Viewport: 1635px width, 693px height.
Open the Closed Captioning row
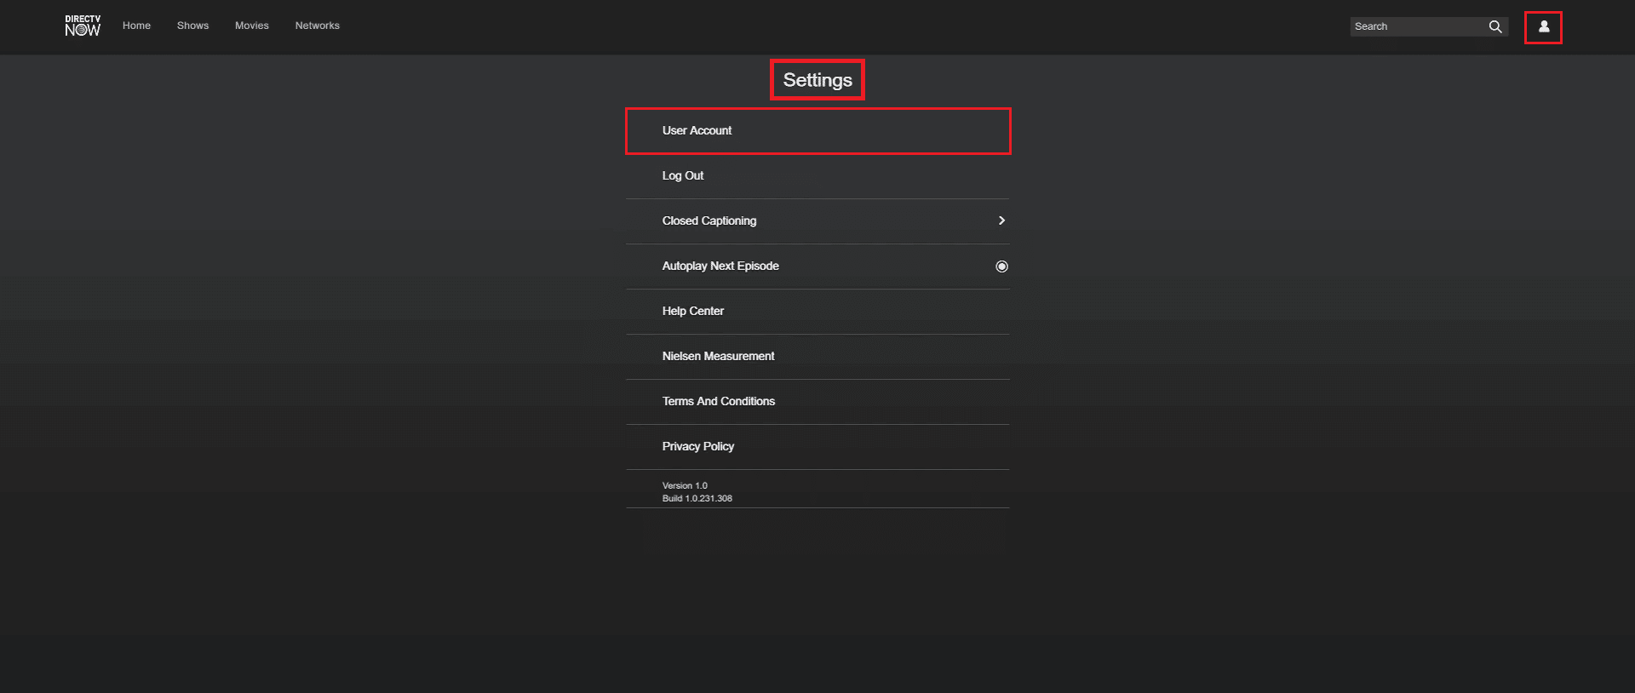pyautogui.click(x=817, y=221)
